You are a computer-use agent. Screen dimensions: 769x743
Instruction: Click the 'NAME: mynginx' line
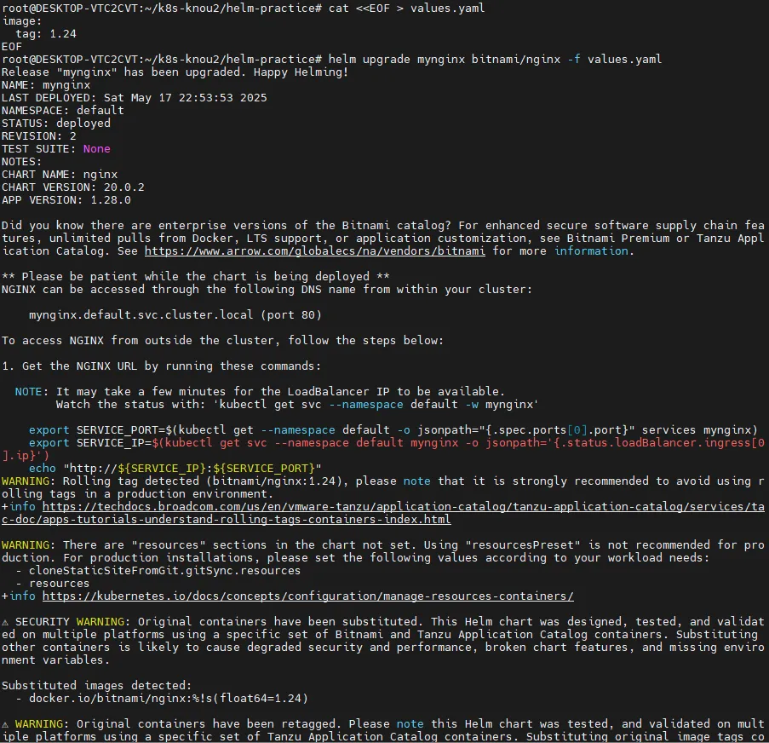pos(46,85)
